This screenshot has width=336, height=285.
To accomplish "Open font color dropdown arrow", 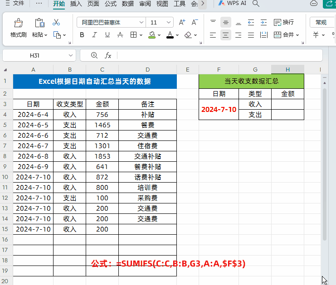I will (177, 35).
